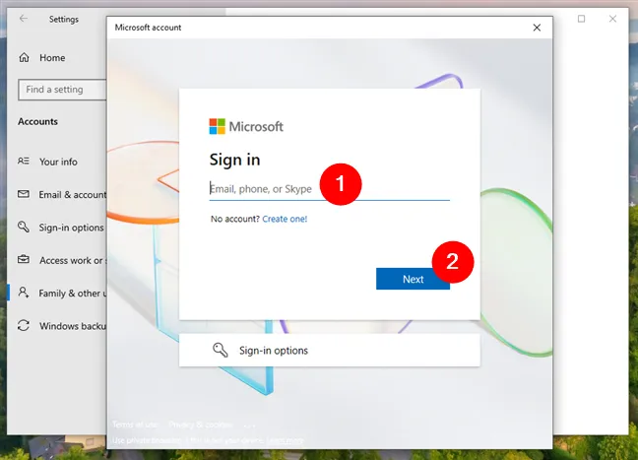The height and width of the screenshot is (460, 638).
Task: Open the Terms of use link
Action: [135, 425]
